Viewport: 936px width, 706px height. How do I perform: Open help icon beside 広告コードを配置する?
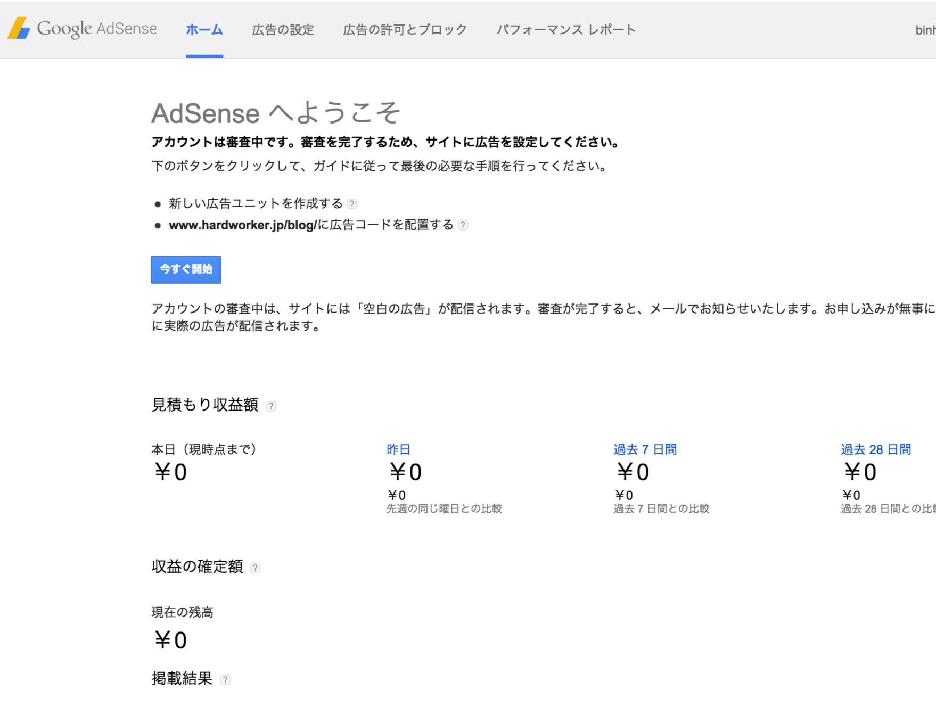(x=463, y=225)
